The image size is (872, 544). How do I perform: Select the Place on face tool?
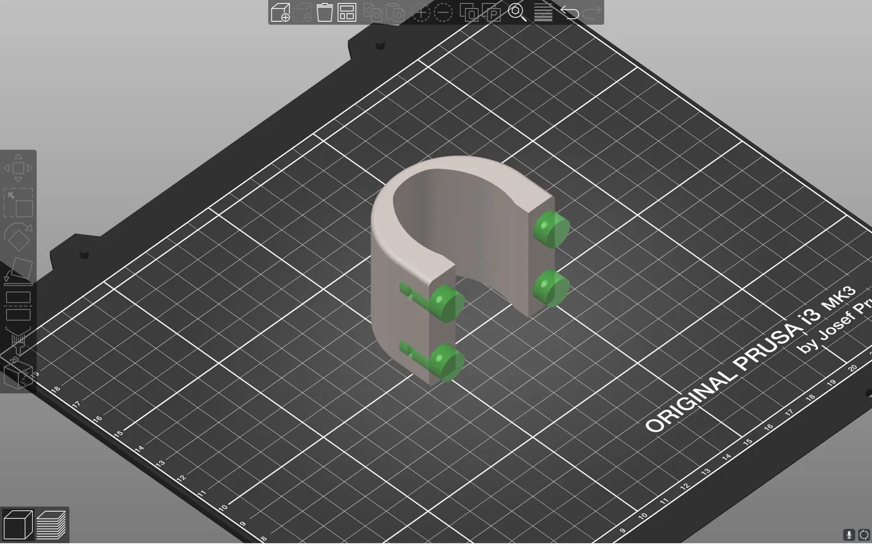tap(18, 271)
